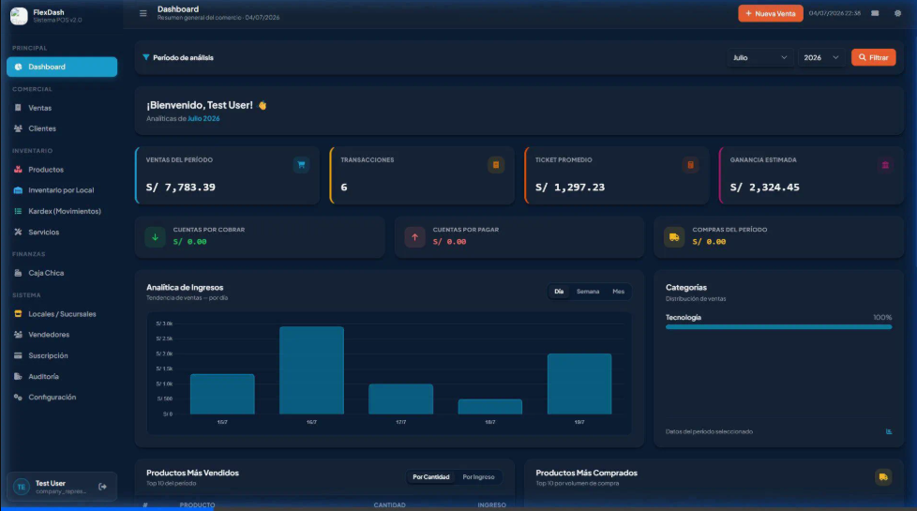The width and height of the screenshot is (917, 511).
Task: Click truck icon on Productos Más Comprados
Action: (x=883, y=477)
